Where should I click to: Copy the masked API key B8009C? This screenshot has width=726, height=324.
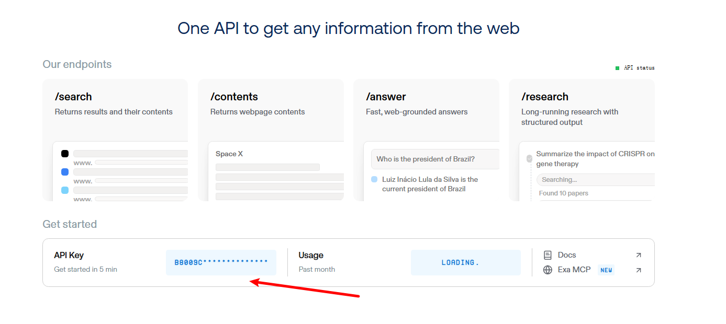point(221,262)
